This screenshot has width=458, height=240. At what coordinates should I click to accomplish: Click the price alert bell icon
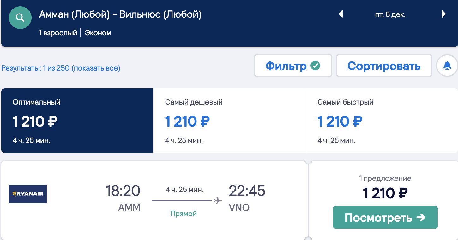447,66
